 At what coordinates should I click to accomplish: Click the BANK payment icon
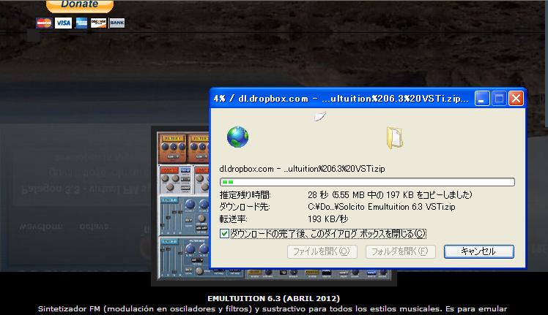(x=117, y=23)
